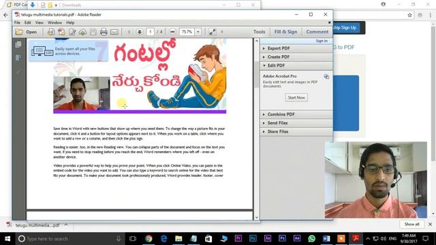
Task: Click the fit/read mode expand arrows icon
Action: tap(212, 32)
